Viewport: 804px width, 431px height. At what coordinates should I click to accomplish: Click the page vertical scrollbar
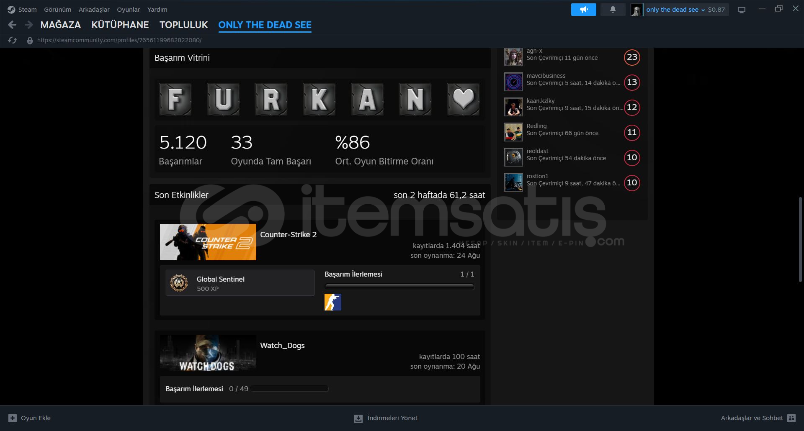tap(801, 239)
